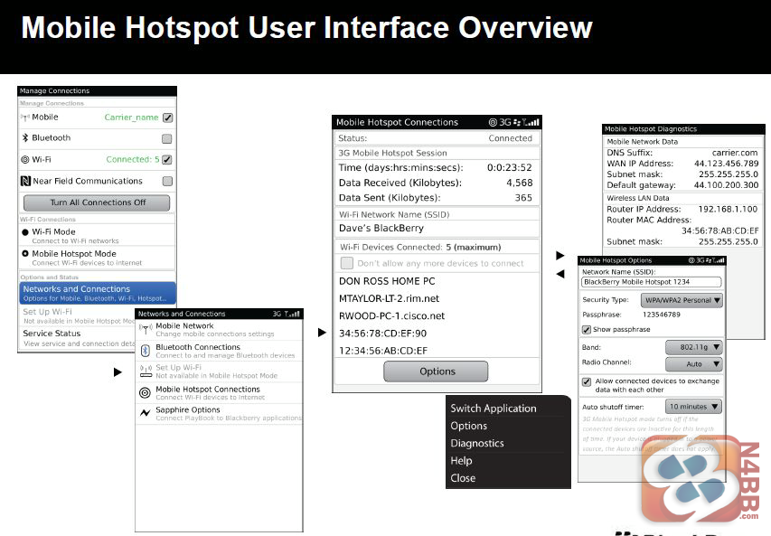Screen dimensions: 771x536
Task: Choose Options from the popup menu
Action: (468, 426)
